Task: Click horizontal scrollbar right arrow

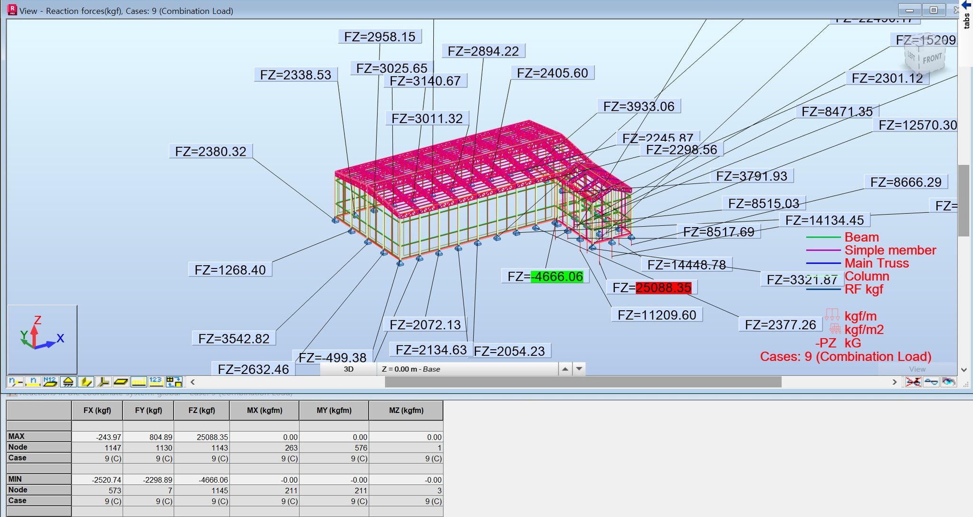Action: 895,382
